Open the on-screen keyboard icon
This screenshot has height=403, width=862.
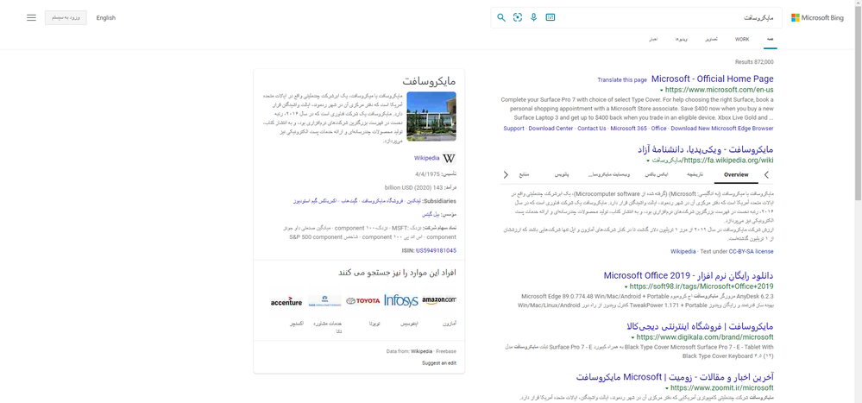[551, 17]
